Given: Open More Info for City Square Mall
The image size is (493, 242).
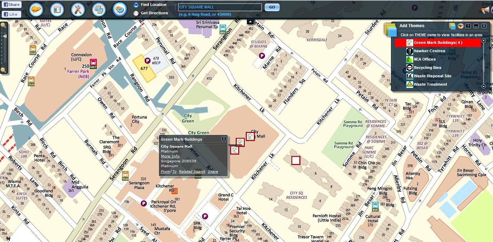Looking at the screenshot, I should click(x=170, y=156).
